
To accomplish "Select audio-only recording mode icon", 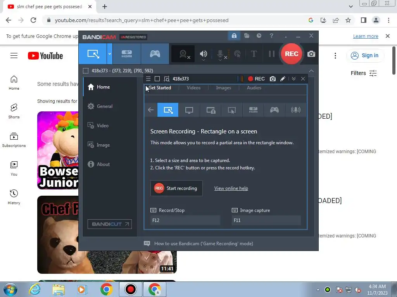I will 296,110.
